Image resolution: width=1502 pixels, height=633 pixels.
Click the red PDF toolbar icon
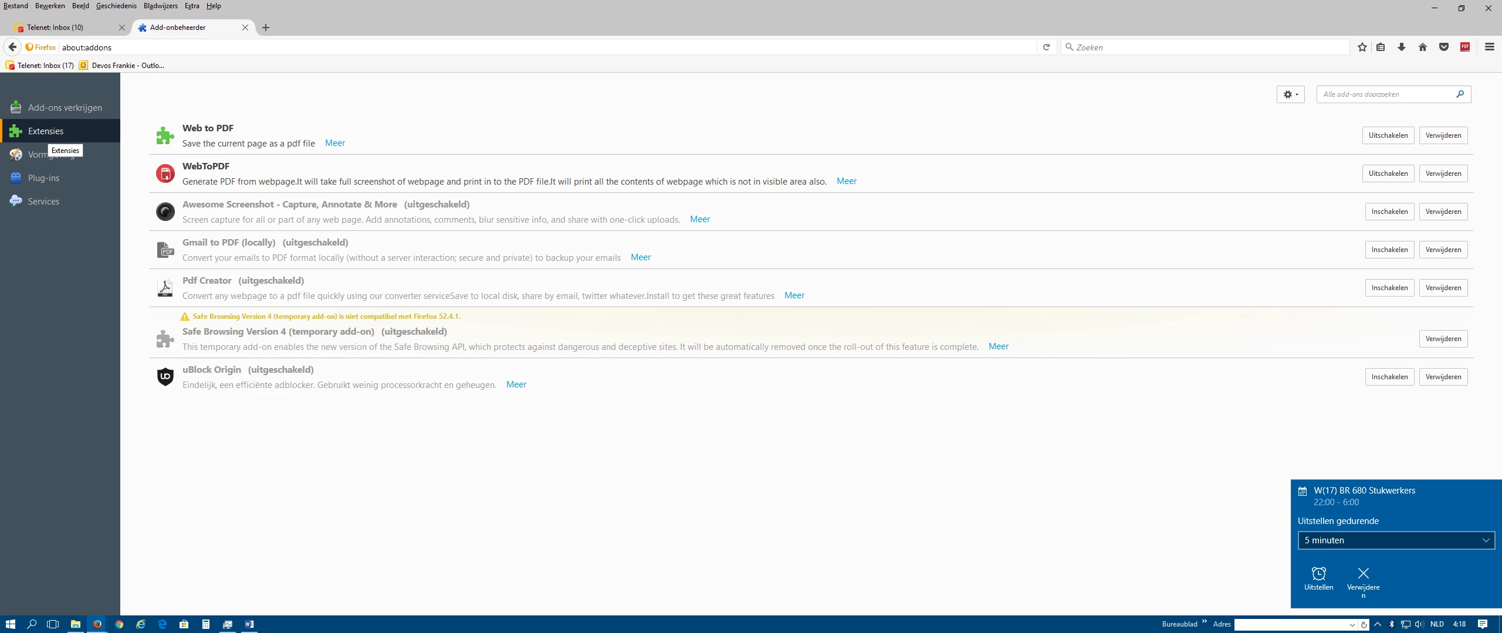(x=1465, y=47)
